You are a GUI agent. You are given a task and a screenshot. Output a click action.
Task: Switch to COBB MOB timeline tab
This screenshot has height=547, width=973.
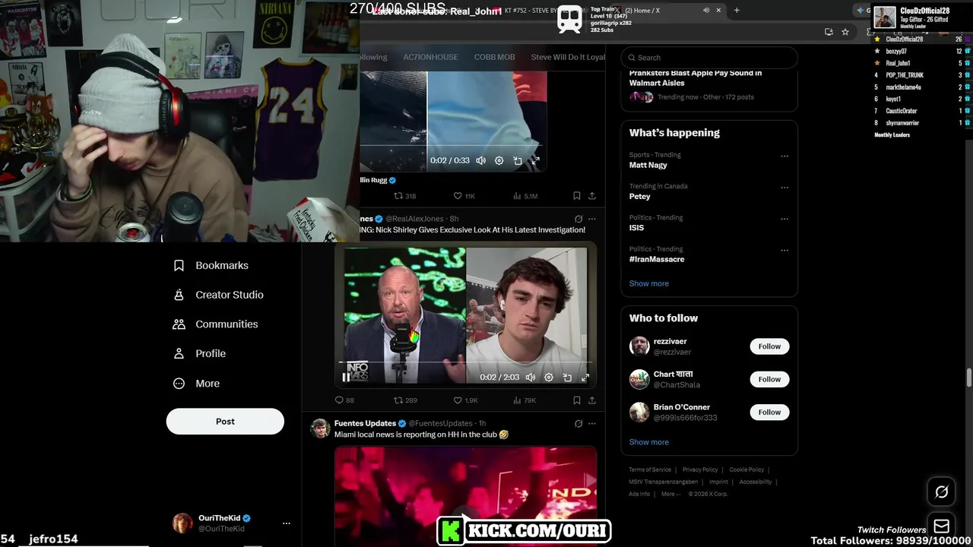click(494, 57)
